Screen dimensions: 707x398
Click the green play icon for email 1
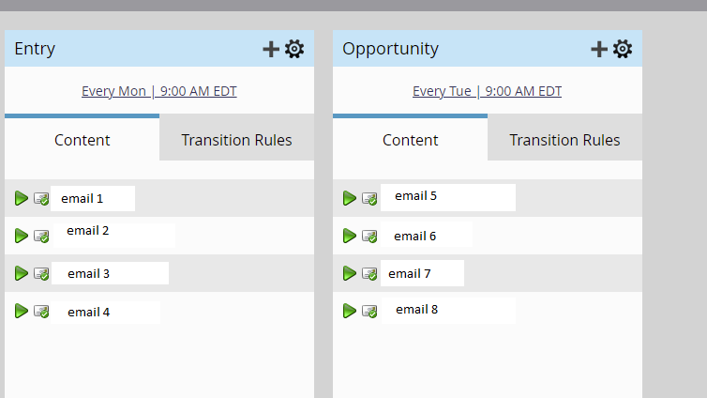pos(22,198)
